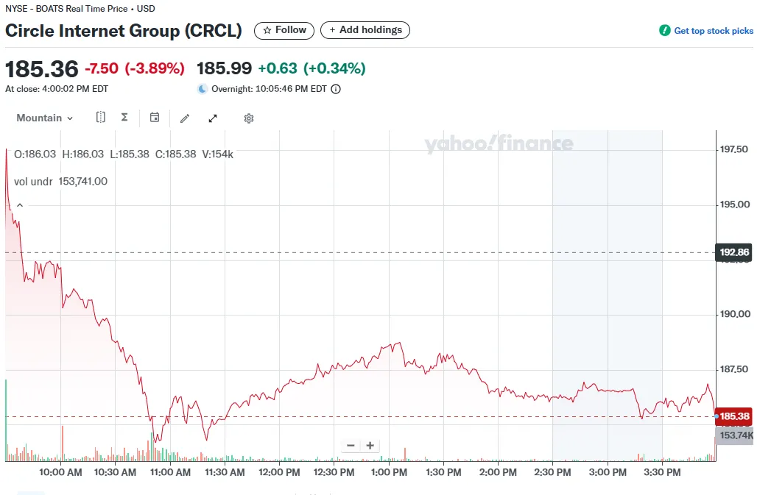771x495 pixels.
Task: Follow Circle Internet Group stock
Action: (284, 30)
